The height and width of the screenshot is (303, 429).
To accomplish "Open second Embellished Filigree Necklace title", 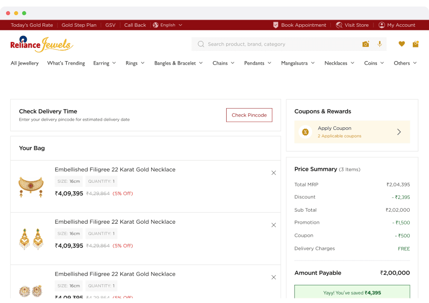I will pyautogui.click(x=115, y=222).
